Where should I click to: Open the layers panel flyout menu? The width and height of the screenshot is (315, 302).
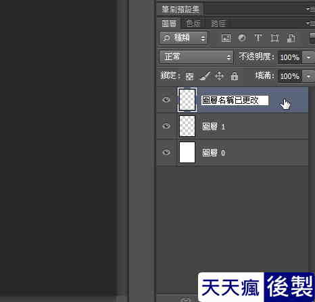(311, 23)
